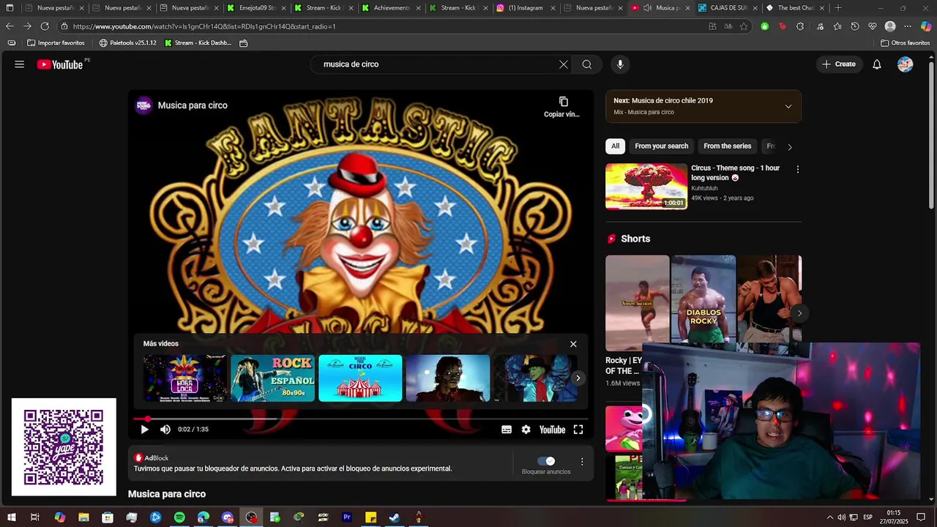Open the Rock Español 80s 90s thumbnail

tap(273, 378)
